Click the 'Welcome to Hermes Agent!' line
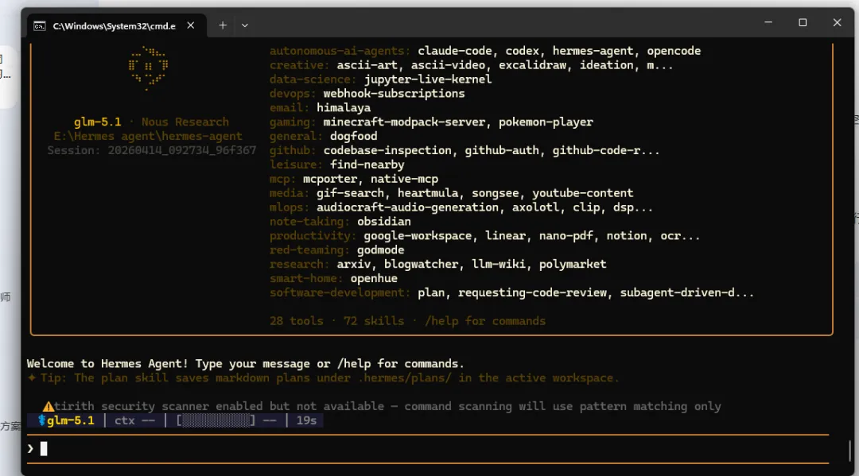This screenshot has width=859, height=476. pos(246,364)
